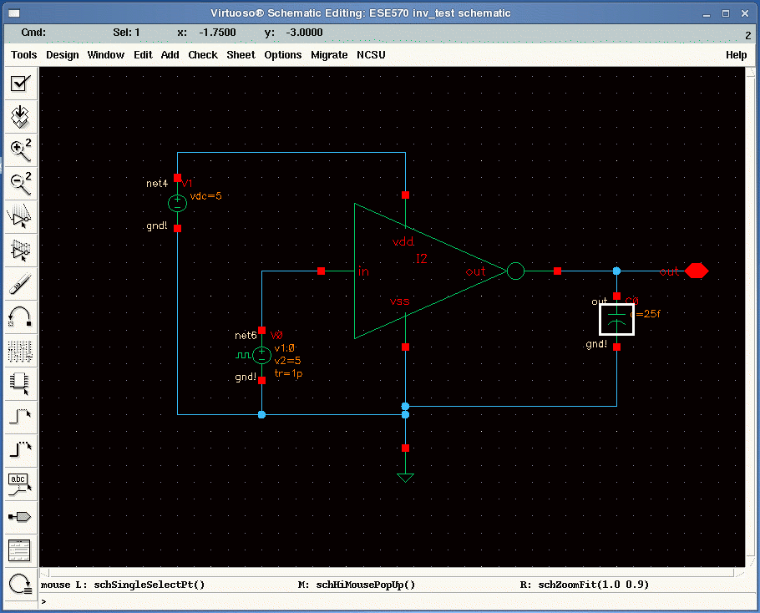Screen dimensions: 760x613
Task: Click the Undo arrow icon
Action: point(20,317)
